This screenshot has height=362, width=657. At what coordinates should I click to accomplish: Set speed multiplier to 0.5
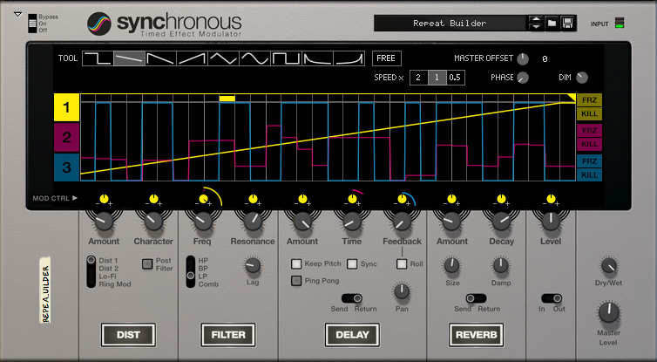(455, 78)
